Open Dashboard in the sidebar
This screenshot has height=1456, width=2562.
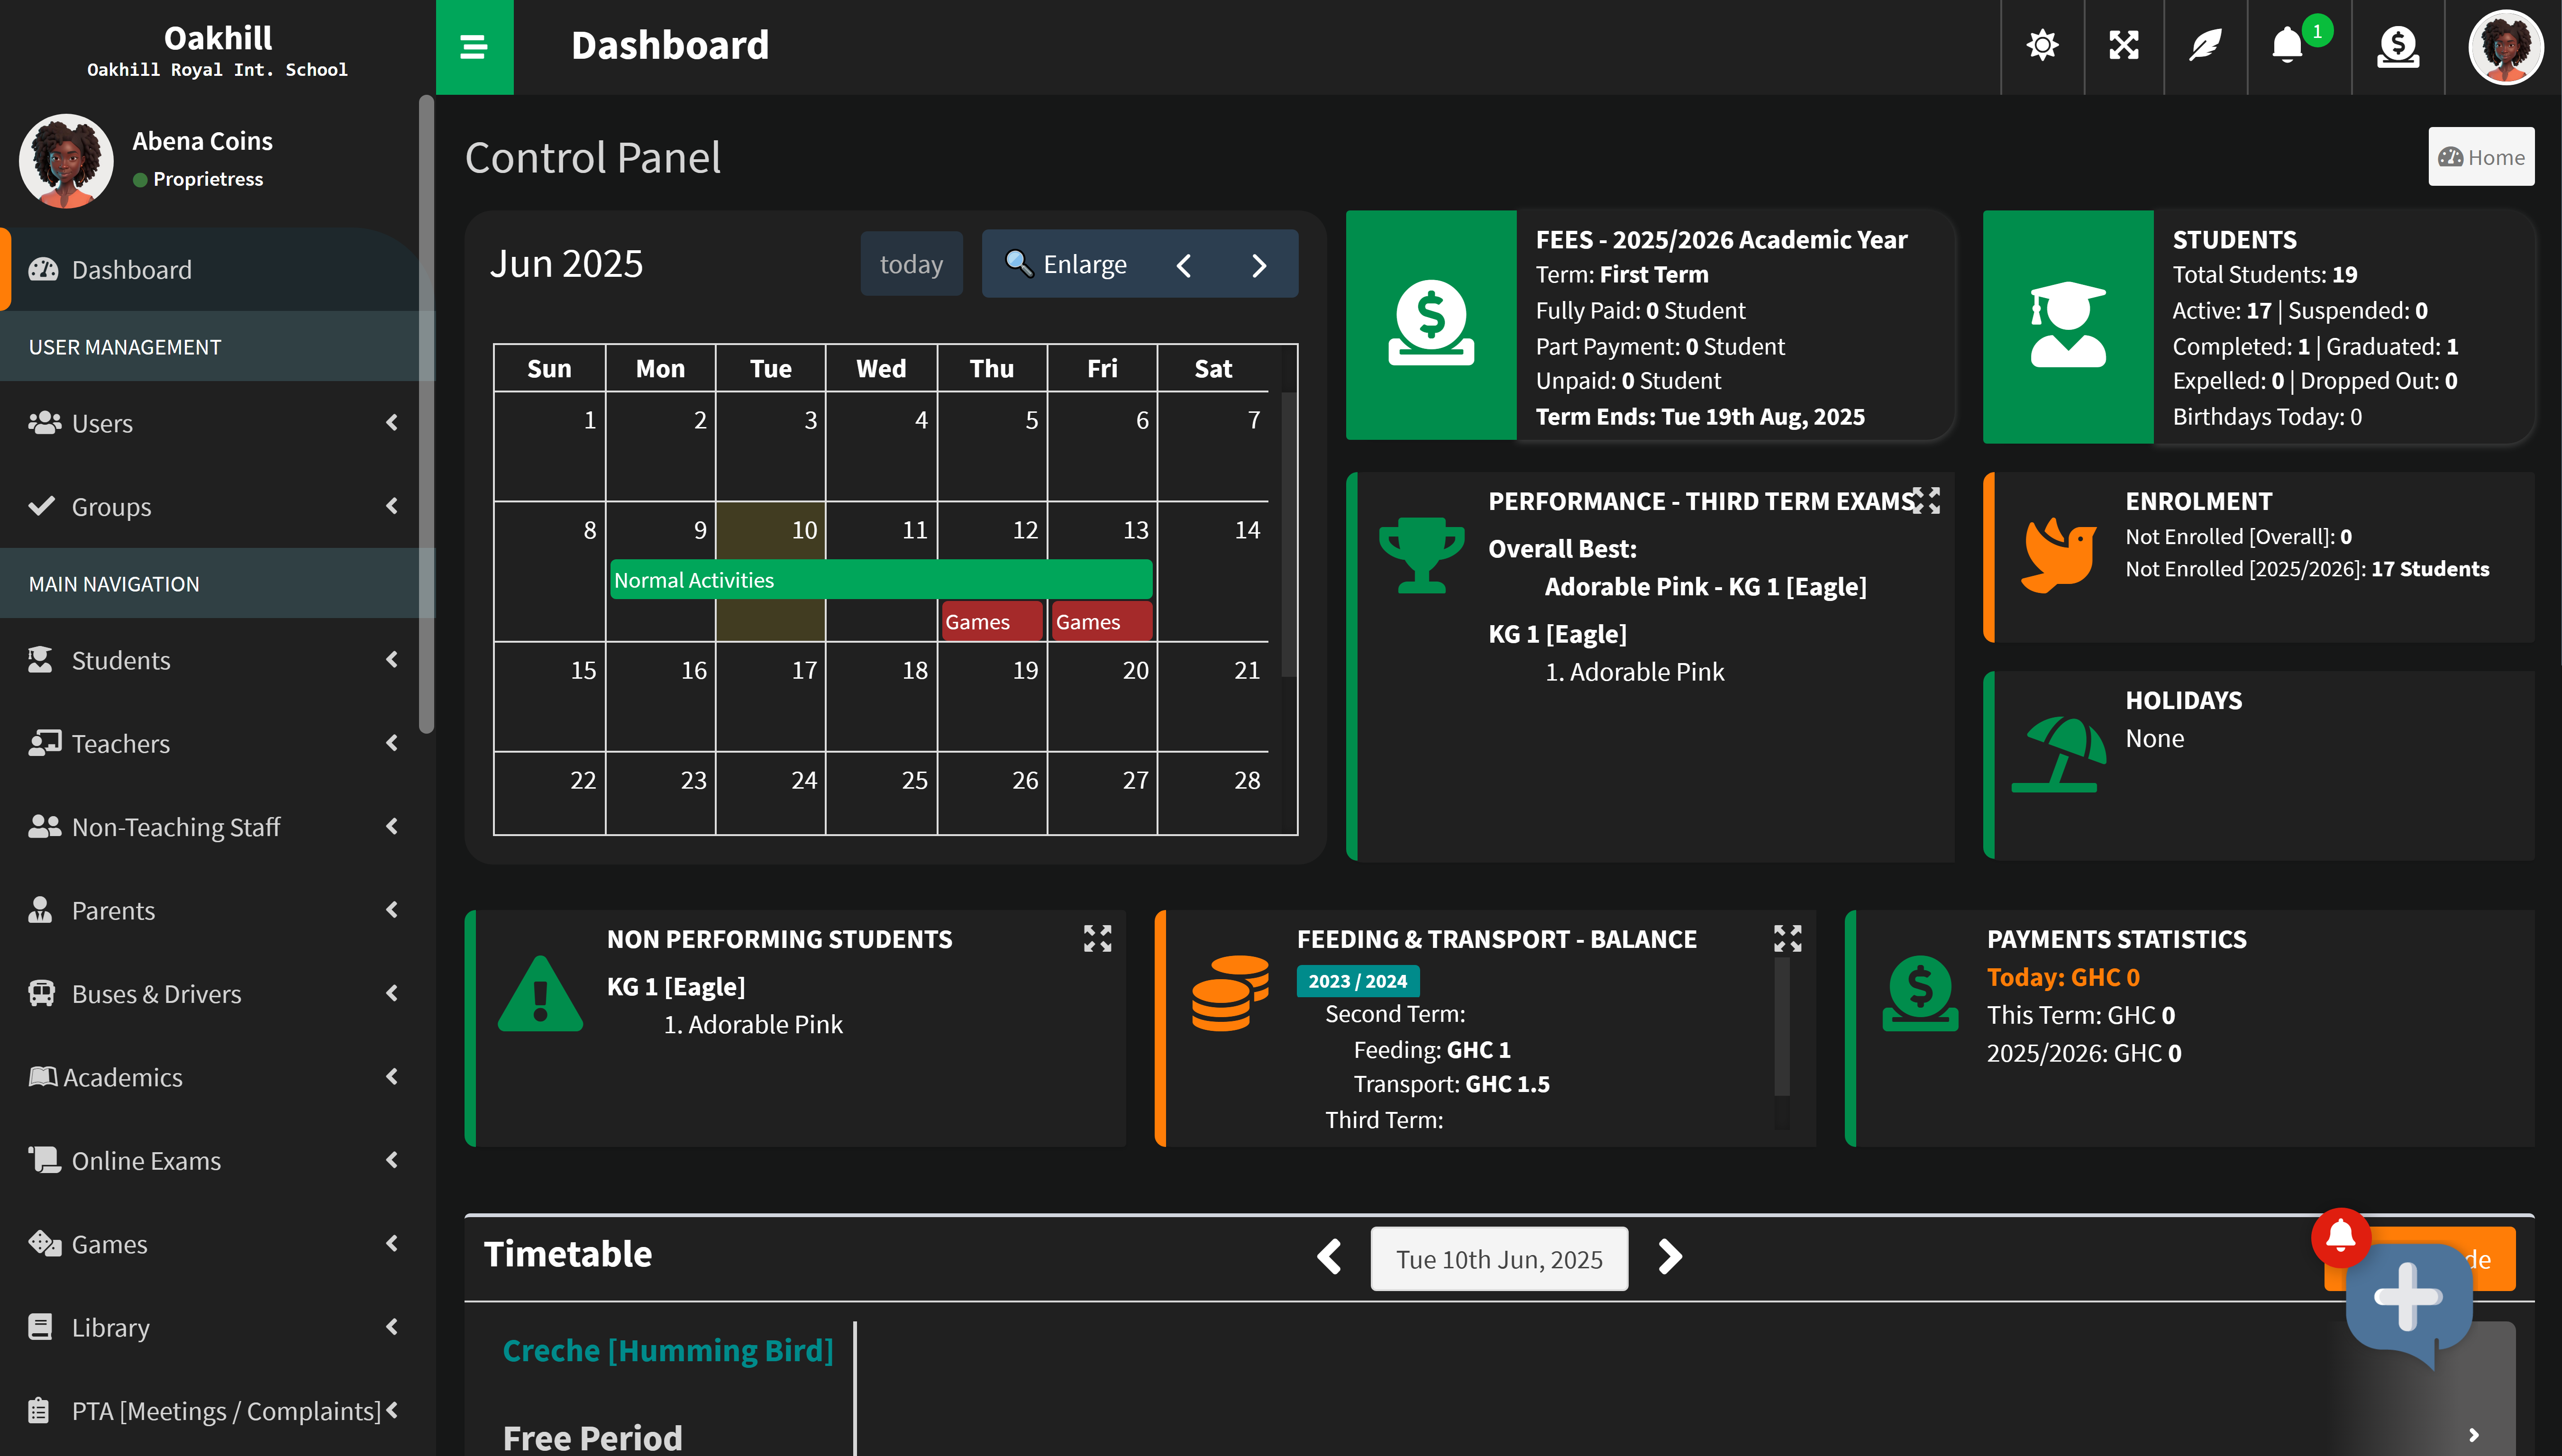[132, 270]
